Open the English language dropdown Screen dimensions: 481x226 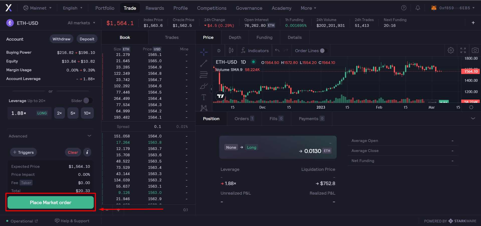[72, 8]
